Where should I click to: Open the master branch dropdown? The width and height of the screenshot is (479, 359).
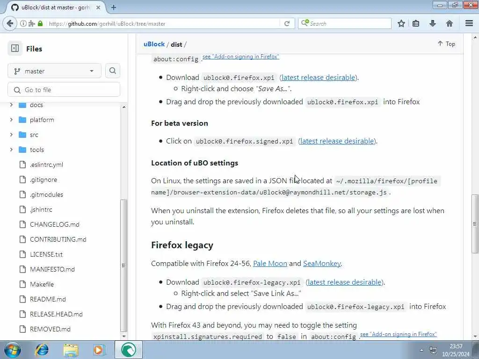tap(54, 71)
